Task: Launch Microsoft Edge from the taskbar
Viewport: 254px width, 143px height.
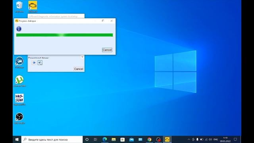Action: pos(105,139)
